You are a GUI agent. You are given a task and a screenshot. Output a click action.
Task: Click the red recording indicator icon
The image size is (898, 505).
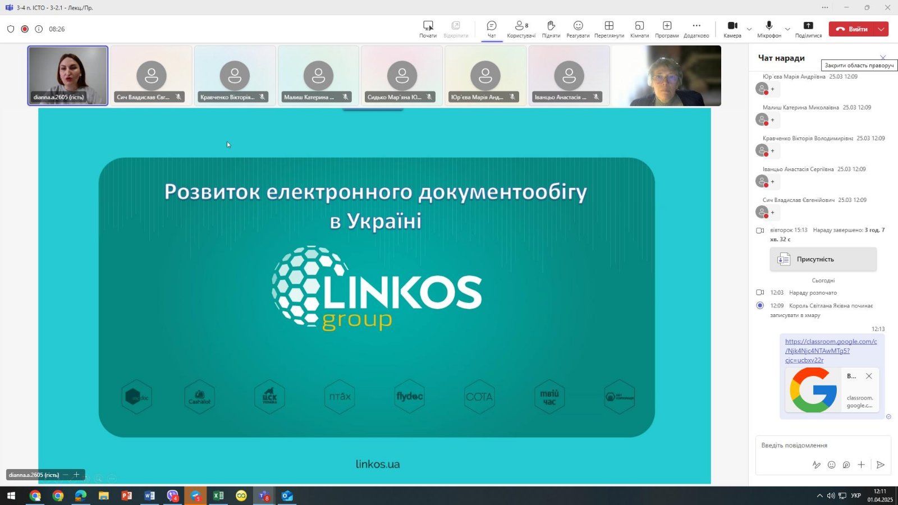point(25,29)
